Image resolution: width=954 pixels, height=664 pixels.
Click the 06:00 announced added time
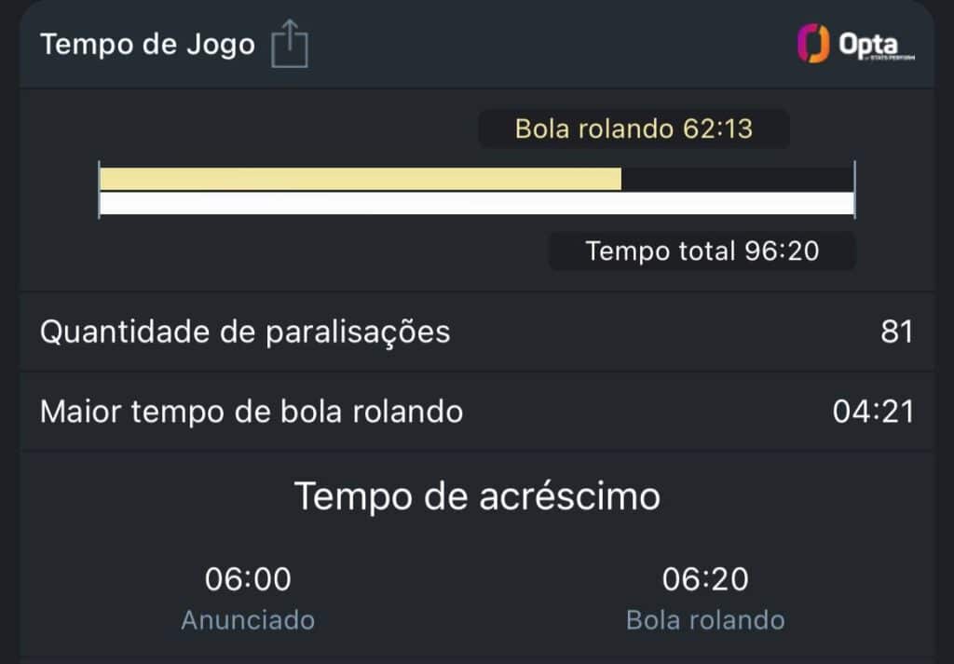tap(248, 579)
